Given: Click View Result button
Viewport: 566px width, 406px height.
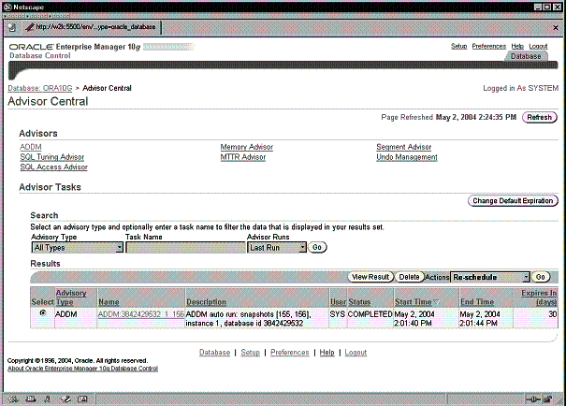Looking at the screenshot, I should click(370, 277).
